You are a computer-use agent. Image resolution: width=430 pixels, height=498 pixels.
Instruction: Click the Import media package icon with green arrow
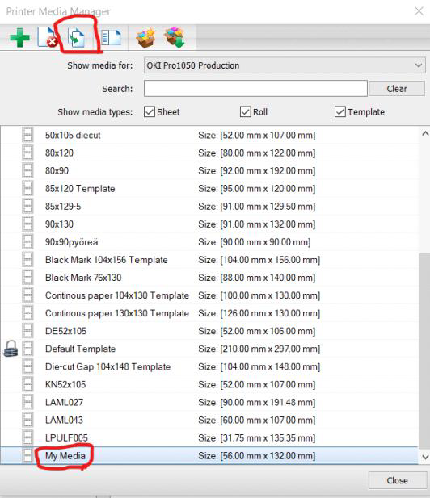click(x=175, y=37)
